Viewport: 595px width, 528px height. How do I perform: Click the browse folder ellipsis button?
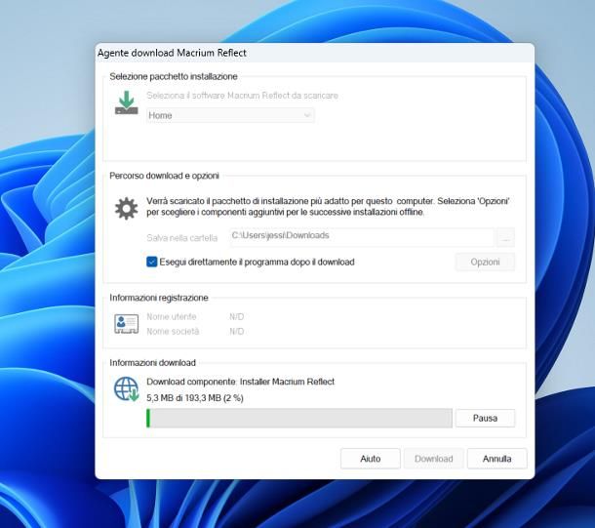[x=506, y=237]
